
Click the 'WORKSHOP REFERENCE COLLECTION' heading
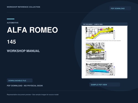[23, 7]
